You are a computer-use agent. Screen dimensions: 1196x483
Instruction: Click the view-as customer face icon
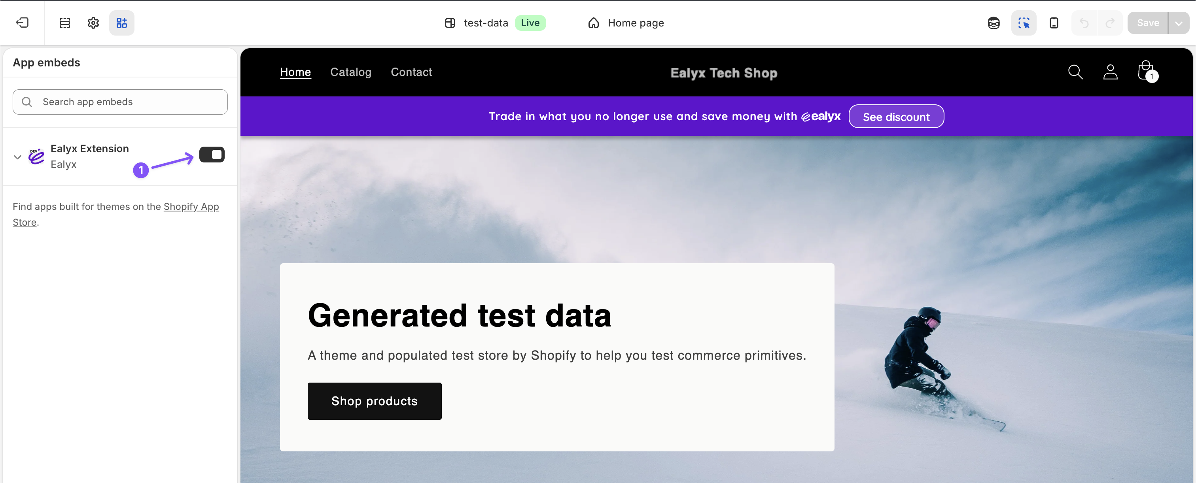coord(994,23)
